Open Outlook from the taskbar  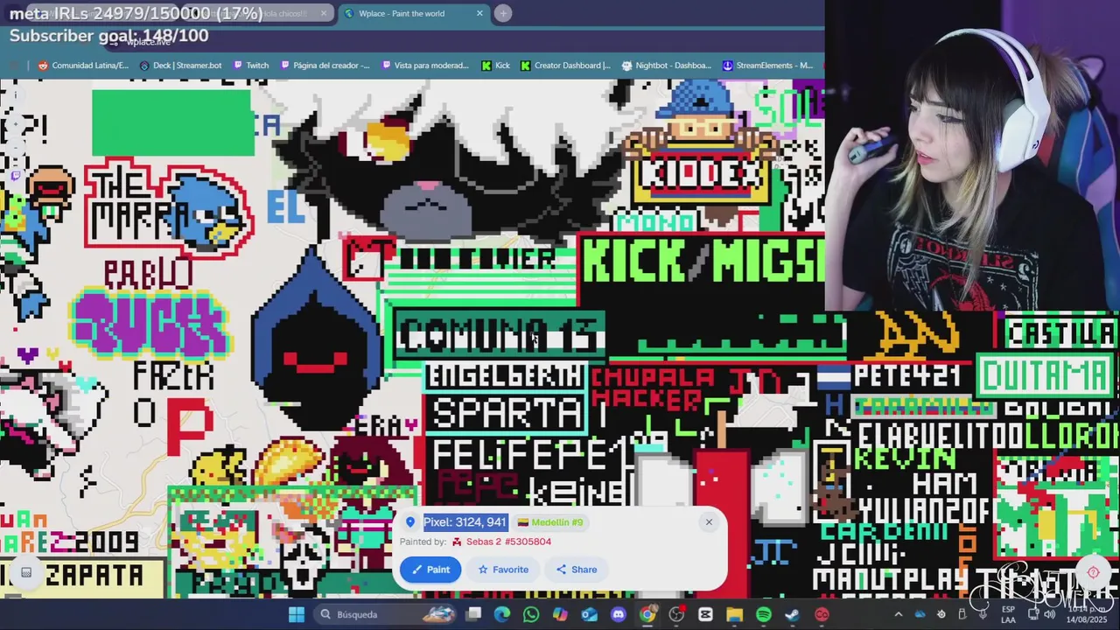(589, 614)
